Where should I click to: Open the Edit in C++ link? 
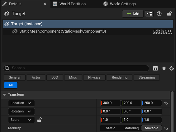162,31
